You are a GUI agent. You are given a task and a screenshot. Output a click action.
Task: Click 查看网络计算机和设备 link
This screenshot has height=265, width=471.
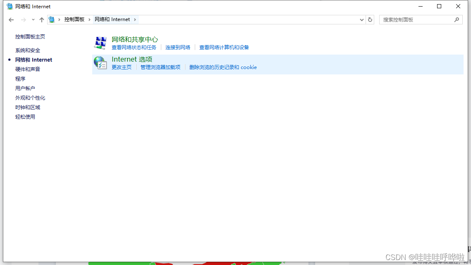[x=224, y=48]
